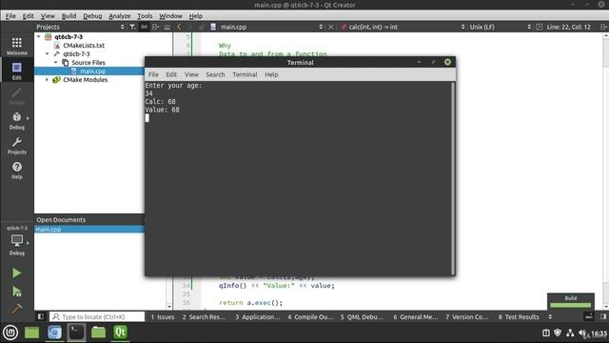This screenshot has height=343, width=609.
Task: Open the file manager folder on taskbar
Action: coord(98,333)
